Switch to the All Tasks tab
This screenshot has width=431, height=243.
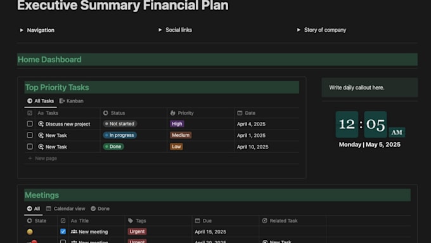(x=41, y=101)
